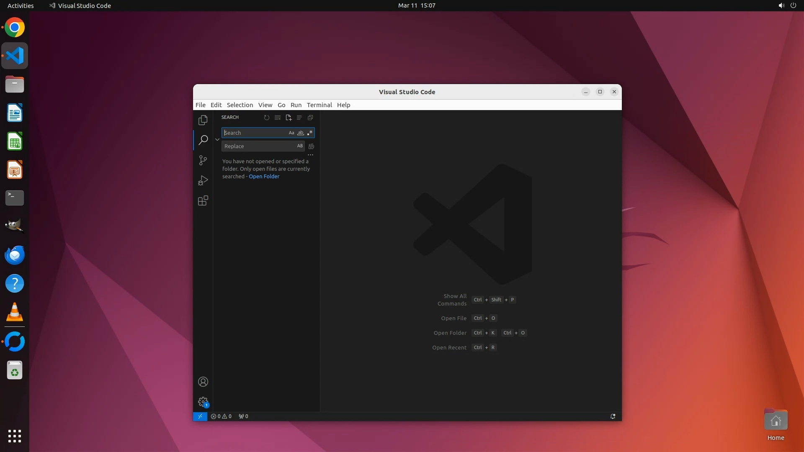Open the Extensions view

point(203,200)
